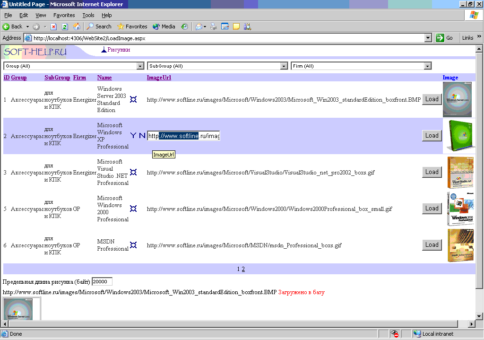
Task: Sort by the Firm column header
Action: tap(79, 78)
